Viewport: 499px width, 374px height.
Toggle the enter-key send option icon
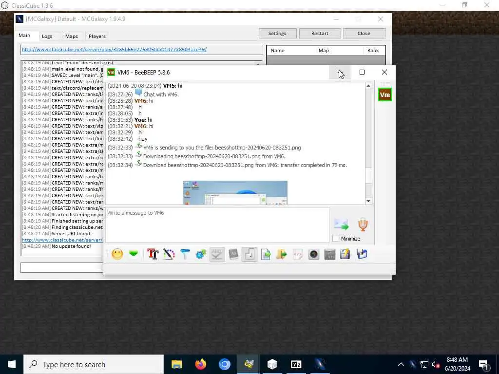tap(249, 254)
